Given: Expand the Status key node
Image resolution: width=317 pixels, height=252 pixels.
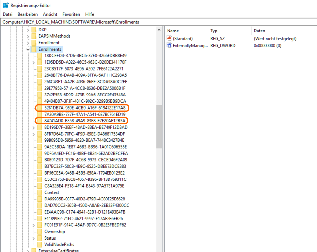Looking at the screenshot, I should coord(34,238).
